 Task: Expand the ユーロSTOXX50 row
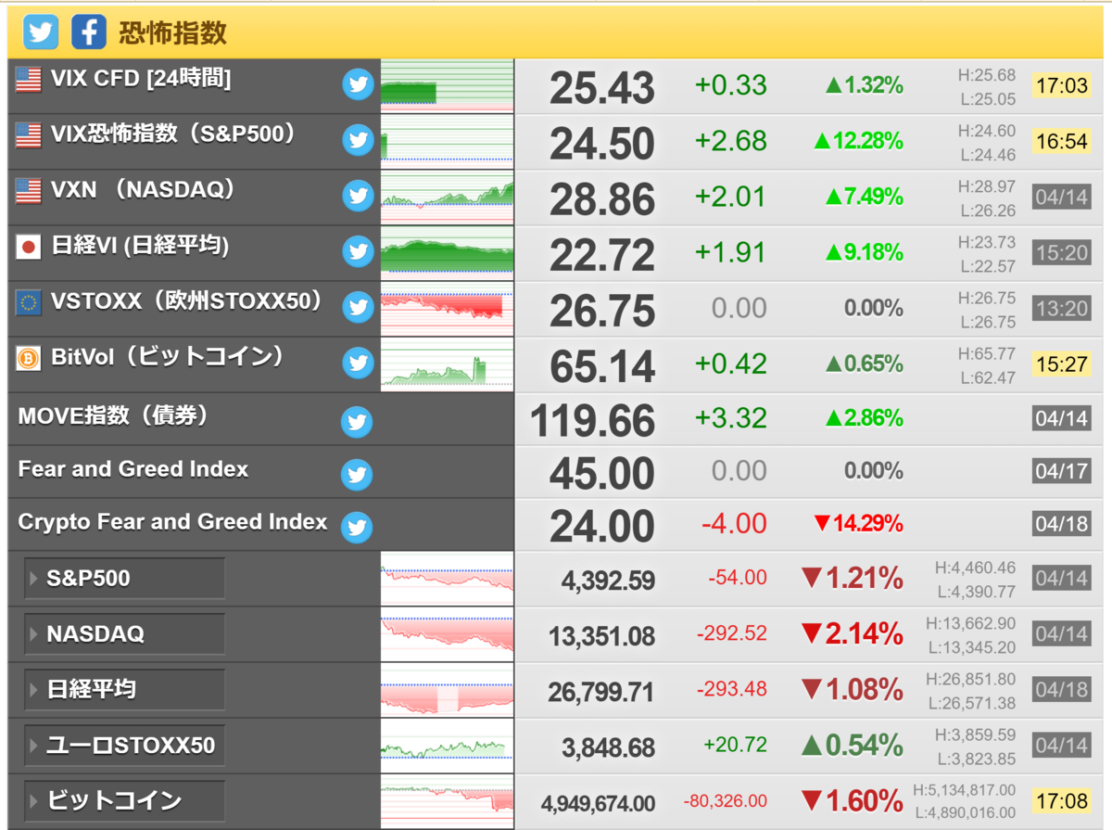[x=125, y=746]
